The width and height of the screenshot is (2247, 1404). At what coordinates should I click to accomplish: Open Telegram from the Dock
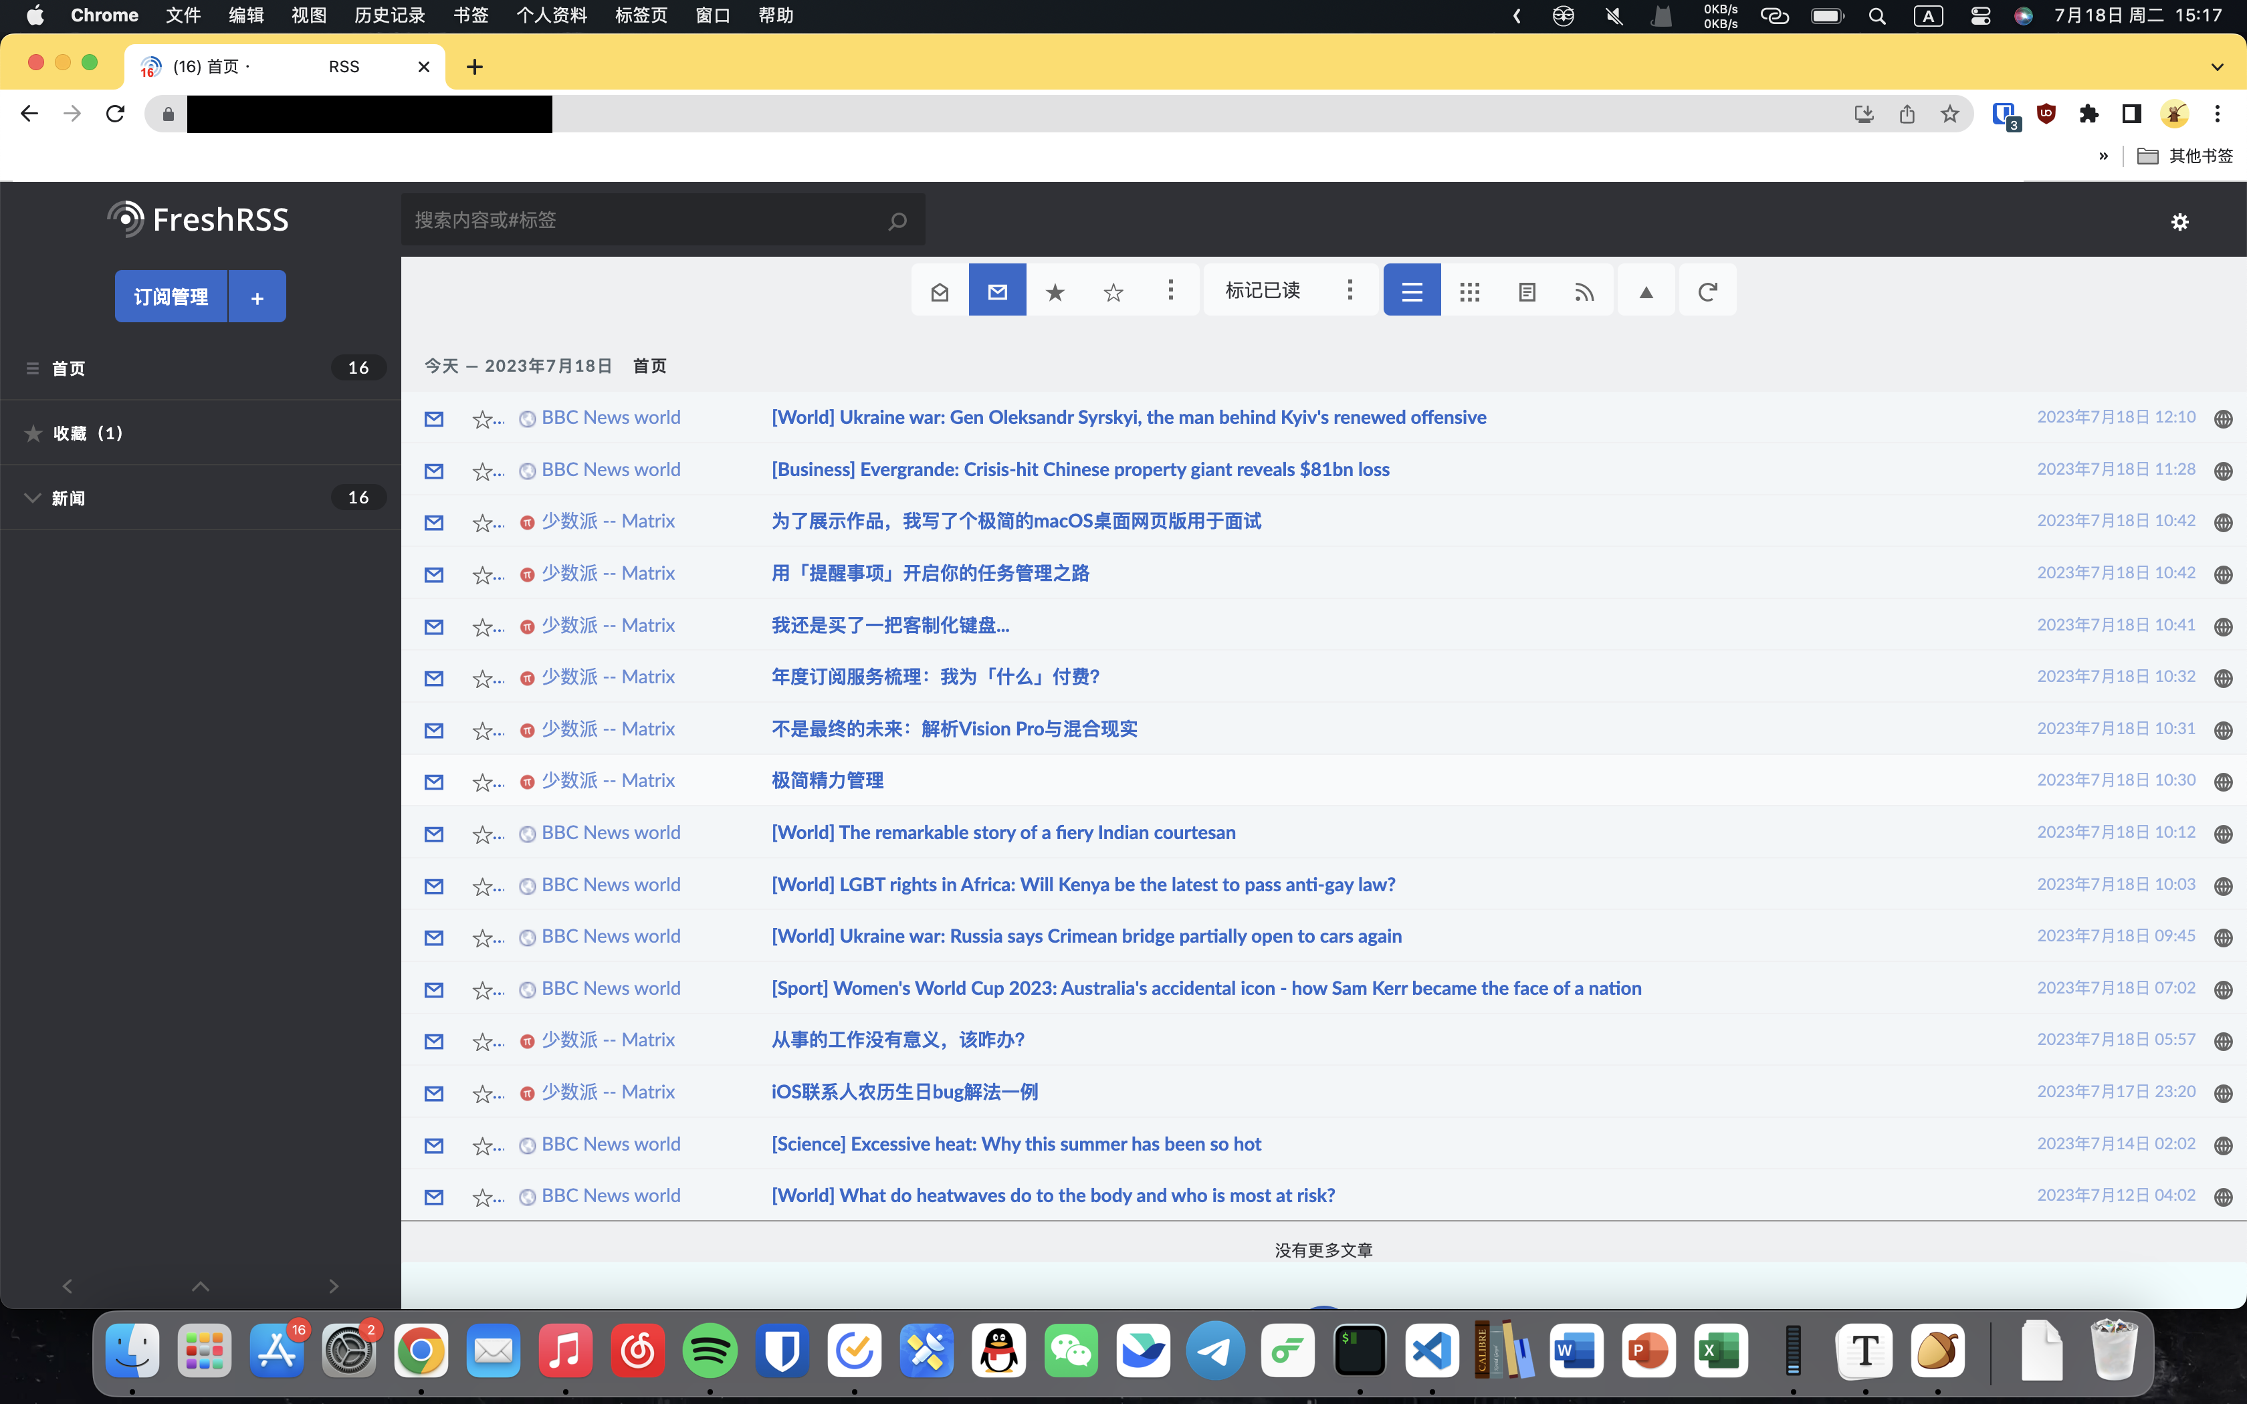pyautogui.click(x=1215, y=1350)
